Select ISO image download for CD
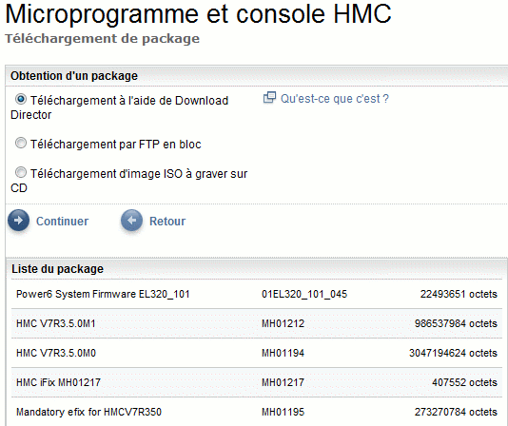The width and height of the screenshot is (508, 426). coord(21,172)
